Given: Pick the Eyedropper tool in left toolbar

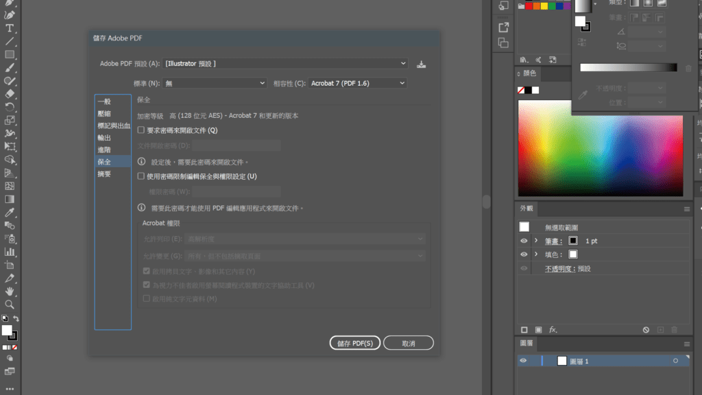Looking at the screenshot, I should [10, 213].
